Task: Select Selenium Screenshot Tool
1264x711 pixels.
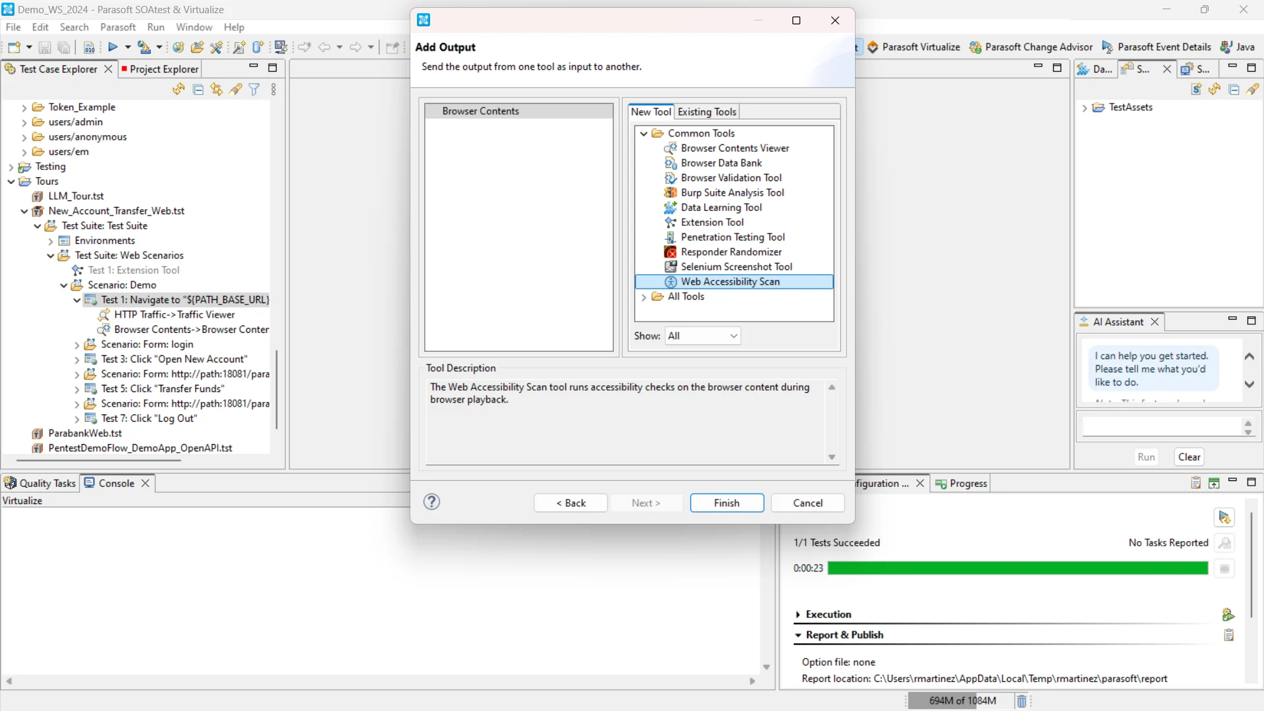Action: point(736,267)
